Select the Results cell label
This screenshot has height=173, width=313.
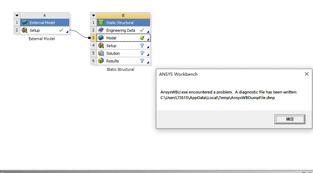pyautogui.click(x=112, y=61)
